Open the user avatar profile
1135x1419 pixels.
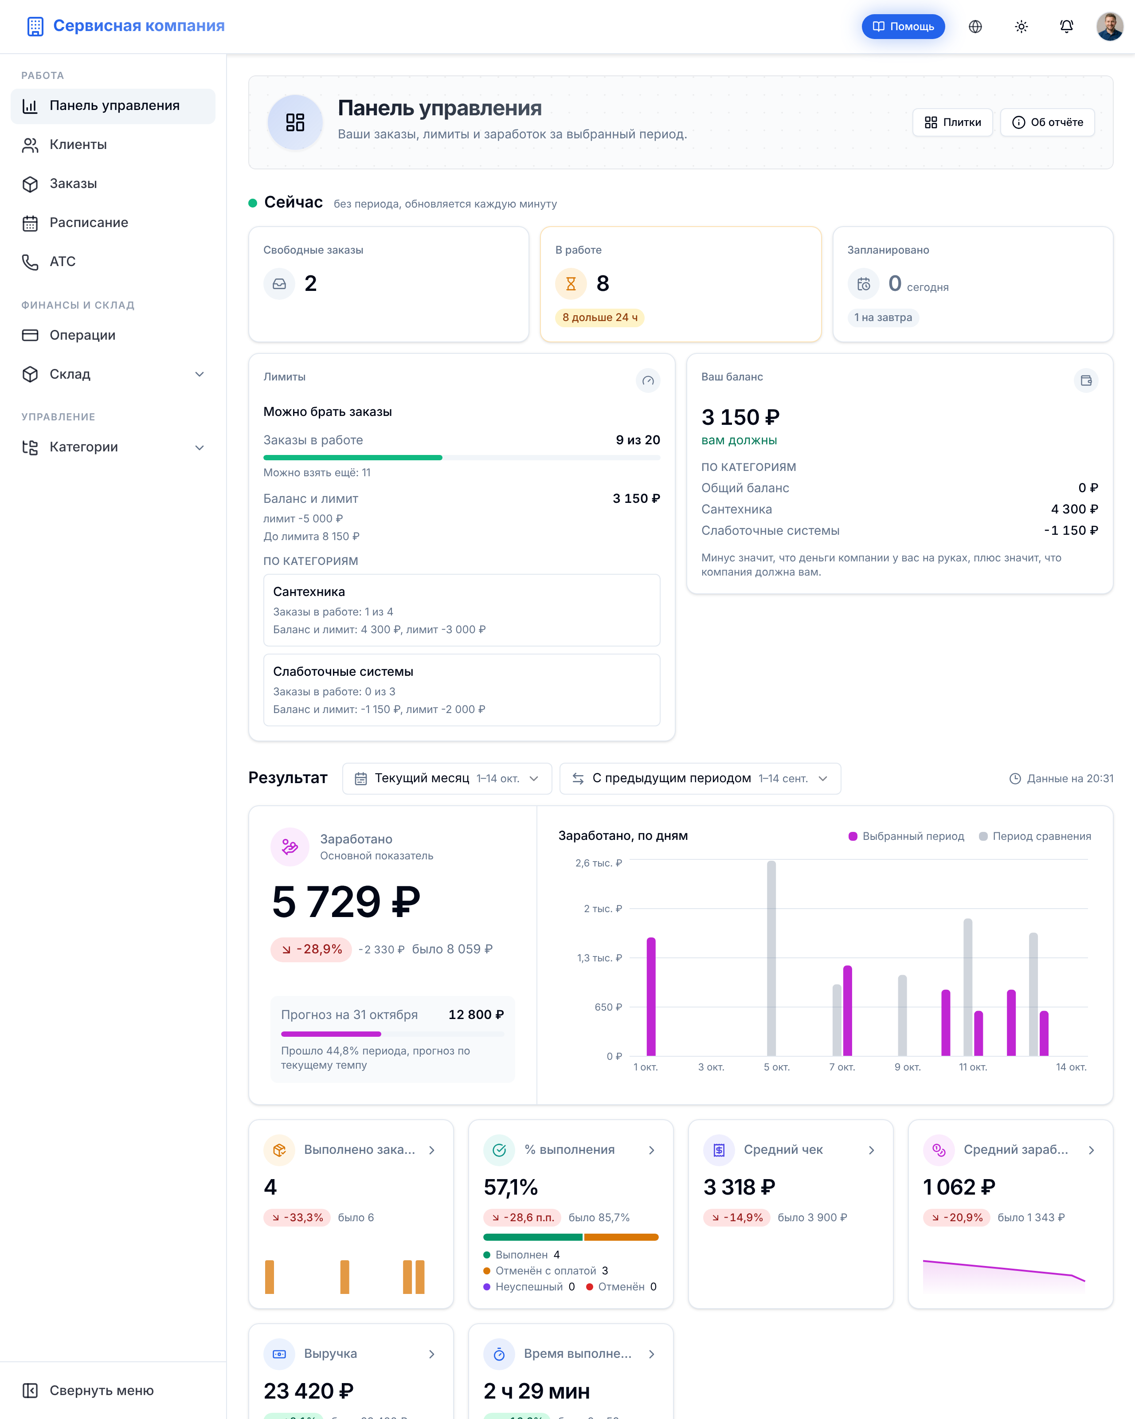pos(1110,26)
